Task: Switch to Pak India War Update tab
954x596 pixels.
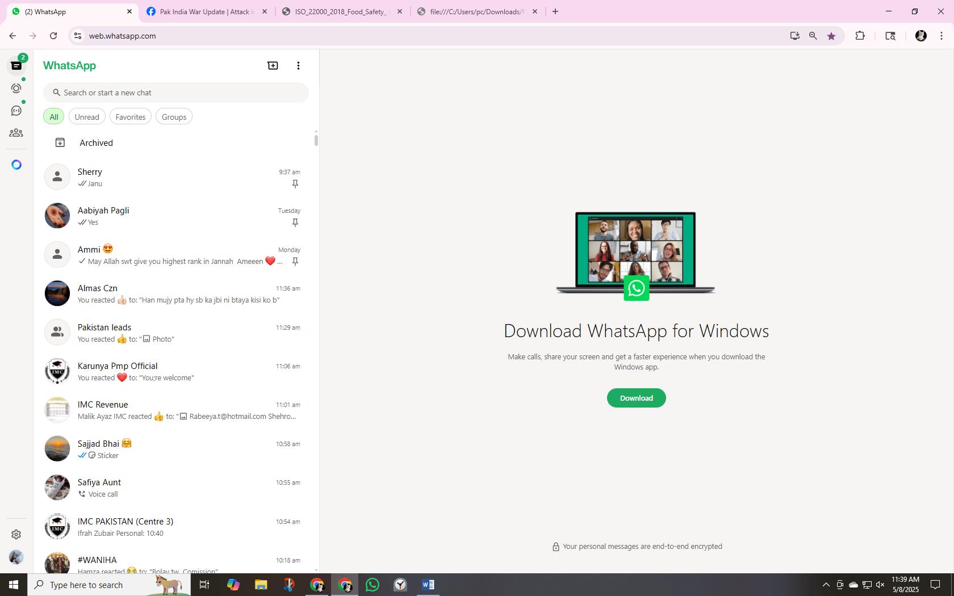Action: pos(207,11)
